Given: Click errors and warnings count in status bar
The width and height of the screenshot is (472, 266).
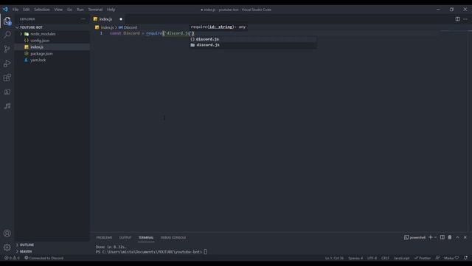Looking at the screenshot, I should coord(12,258).
